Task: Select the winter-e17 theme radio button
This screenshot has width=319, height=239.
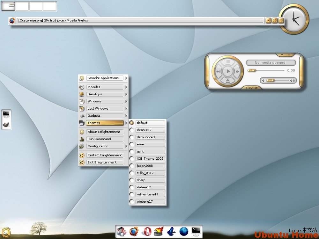Action: (x=131, y=201)
